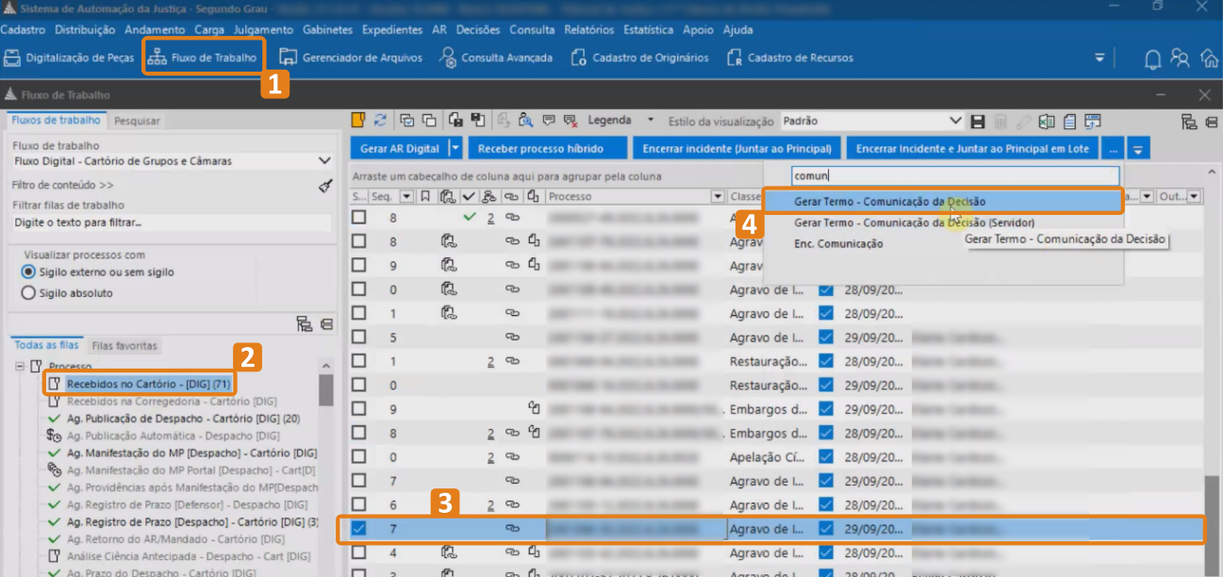This screenshot has height=577, width=1223.
Task: Click the queue tree vertical scrollbar thumb
Action: click(326, 388)
